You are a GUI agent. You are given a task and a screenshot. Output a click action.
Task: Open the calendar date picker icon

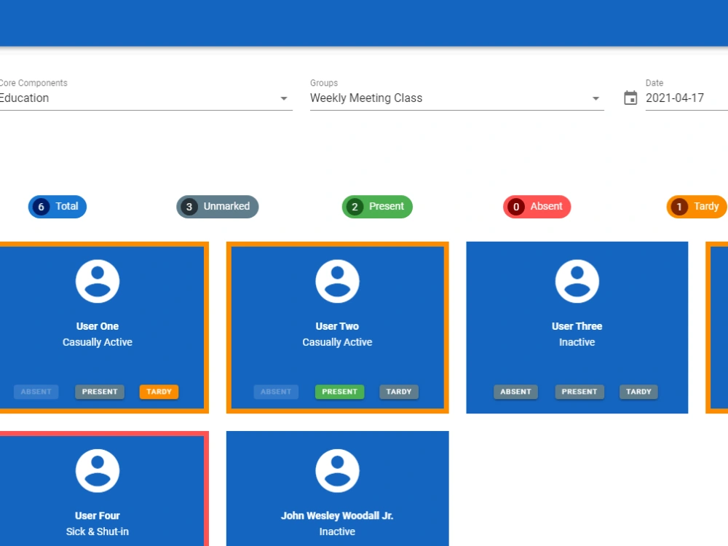630,97
